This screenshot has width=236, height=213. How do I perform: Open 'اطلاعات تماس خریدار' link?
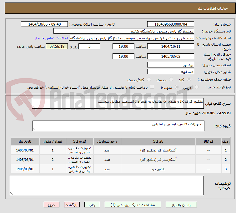pyautogui.click(x=52, y=38)
